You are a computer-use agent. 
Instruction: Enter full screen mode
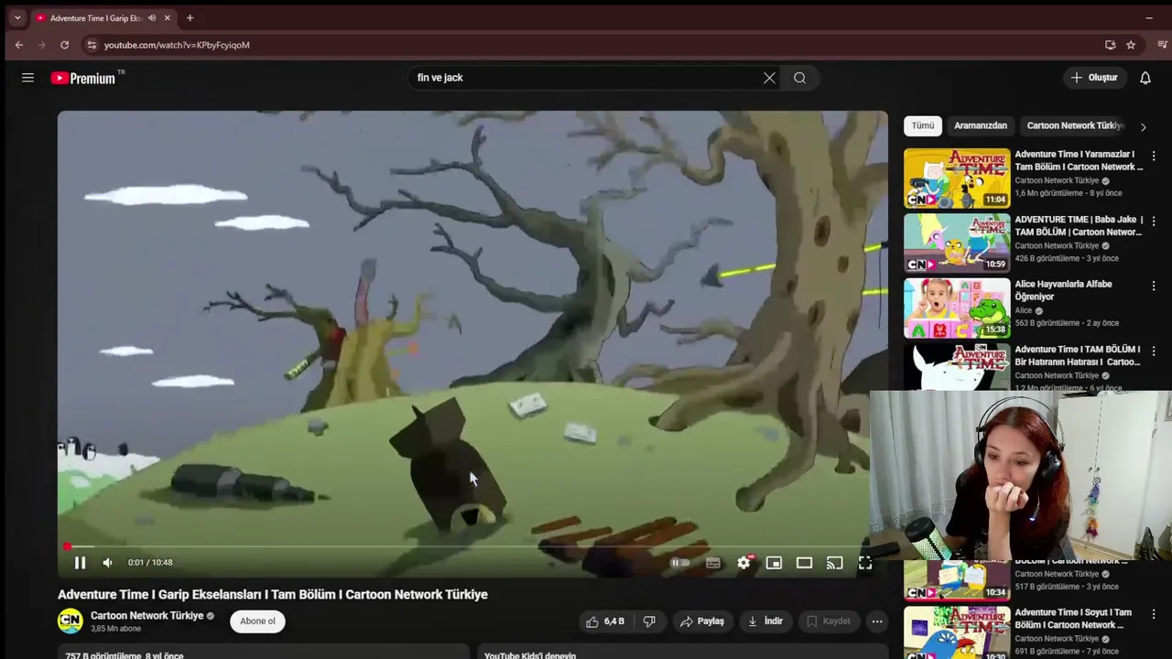tap(864, 563)
